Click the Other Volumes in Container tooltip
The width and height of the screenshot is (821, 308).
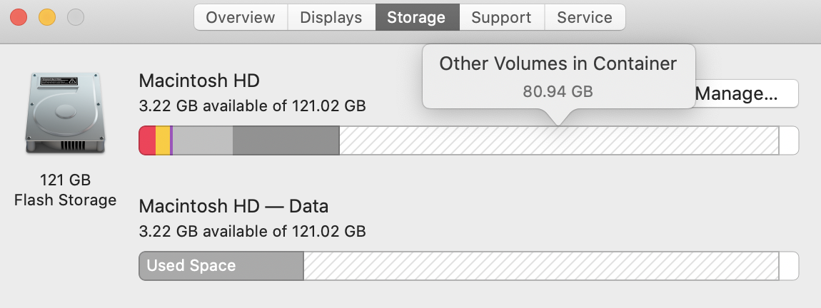(x=558, y=76)
